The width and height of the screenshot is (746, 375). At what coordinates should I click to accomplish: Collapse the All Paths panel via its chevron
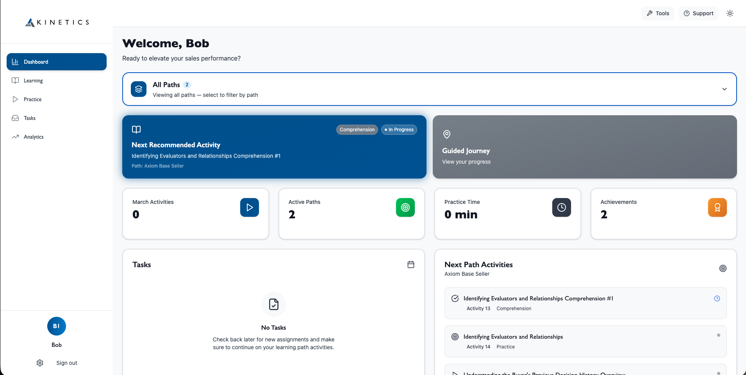pyautogui.click(x=724, y=89)
